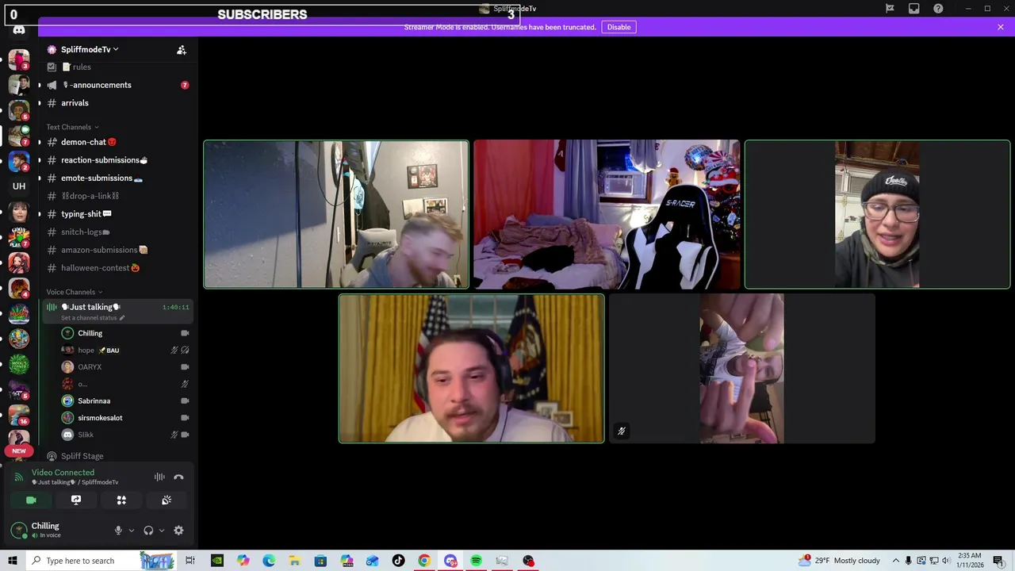Select user Slikk in voice list
Image resolution: width=1015 pixels, height=571 pixels.
pyautogui.click(x=125, y=435)
